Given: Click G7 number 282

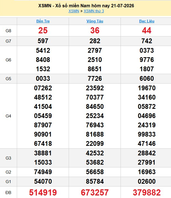Looking at the screenshot, I should (95, 41).
